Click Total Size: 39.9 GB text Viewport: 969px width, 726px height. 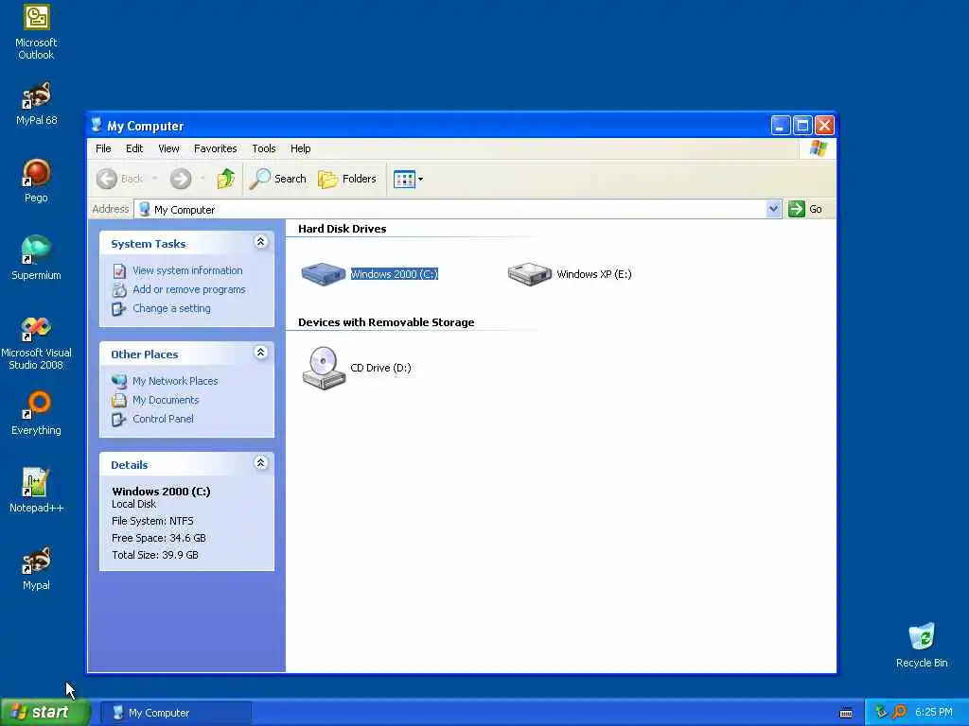click(x=154, y=555)
